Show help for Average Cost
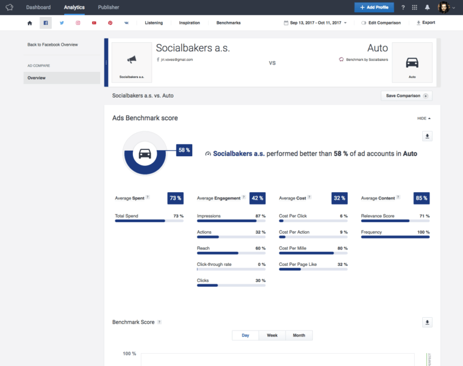 309,197
